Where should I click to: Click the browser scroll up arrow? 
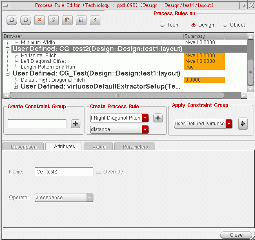251,37
